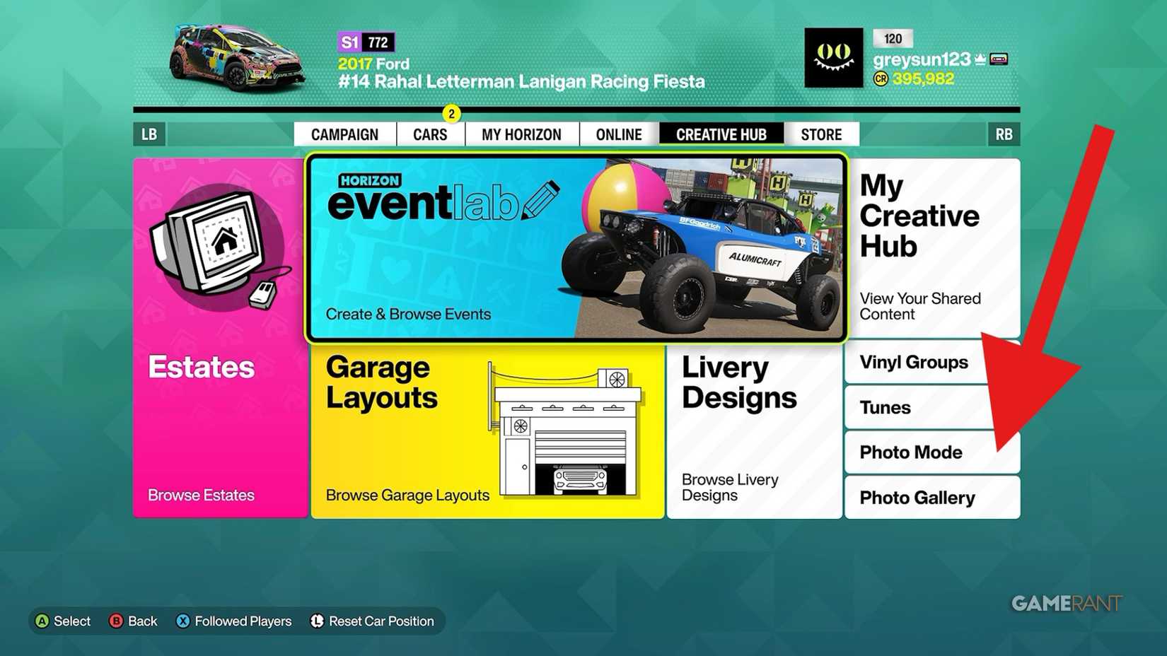Click the X Followed Players icon
This screenshot has width=1167, height=656.
coord(183,621)
